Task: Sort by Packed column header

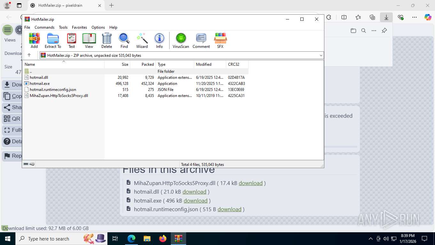Action: (x=143, y=64)
